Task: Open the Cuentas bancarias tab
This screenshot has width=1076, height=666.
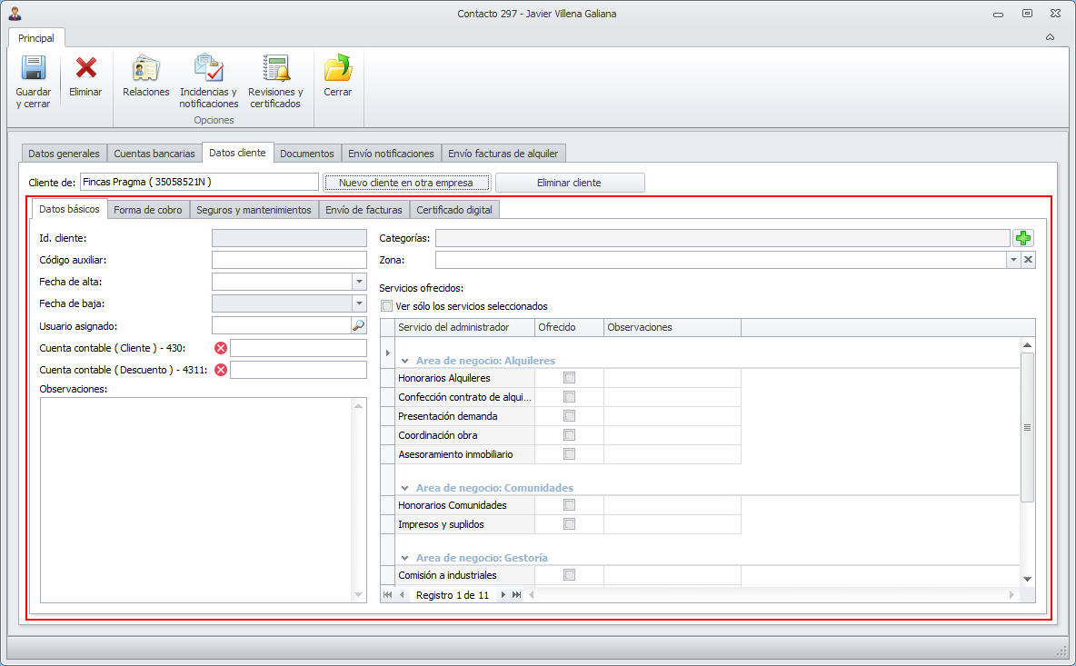Action: pyautogui.click(x=154, y=154)
